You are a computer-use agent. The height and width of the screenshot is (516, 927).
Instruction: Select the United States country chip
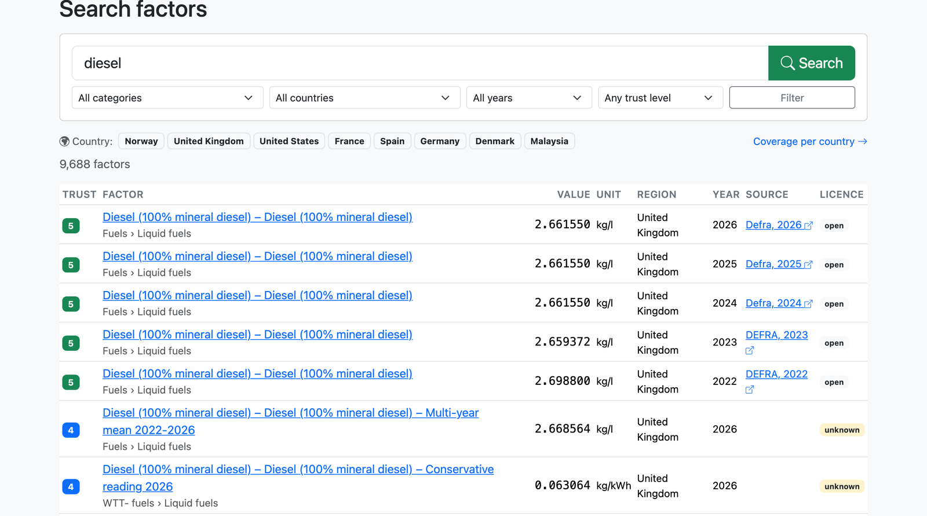coord(289,141)
